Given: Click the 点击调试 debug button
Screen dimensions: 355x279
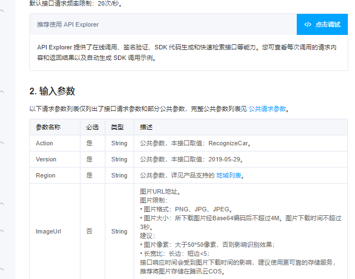Looking at the screenshot, I should pos(322,24).
